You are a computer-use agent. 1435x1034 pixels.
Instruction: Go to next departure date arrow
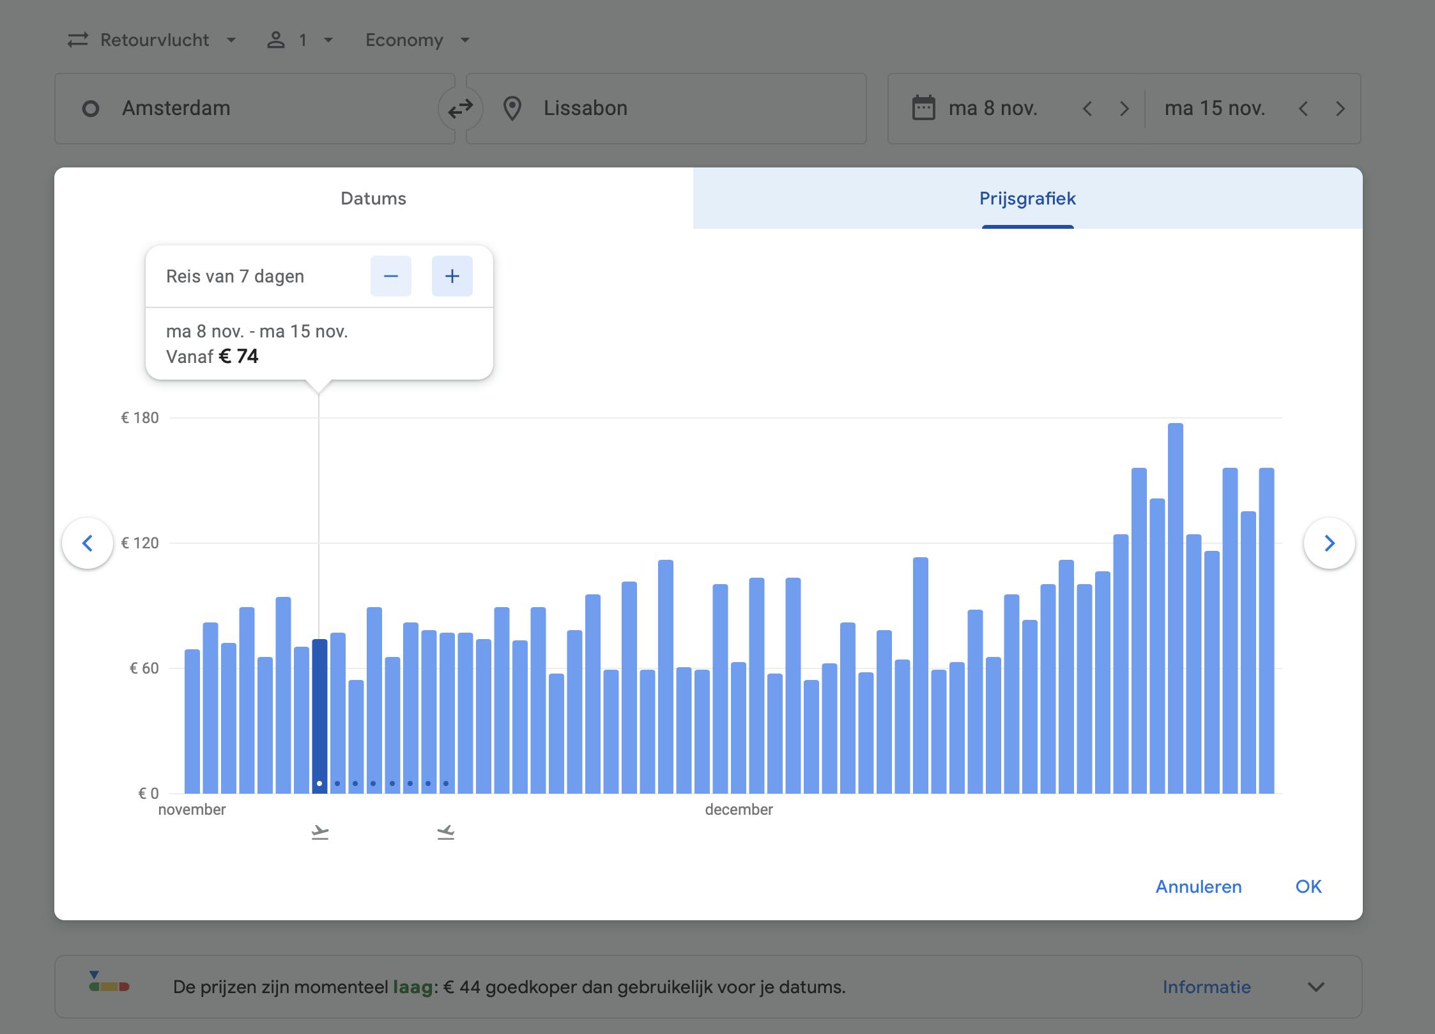coord(1124,109)
